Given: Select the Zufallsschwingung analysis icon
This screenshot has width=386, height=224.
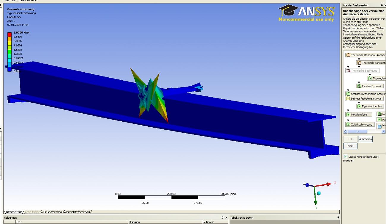Looking at the screenshot, I should click(348, 125).
